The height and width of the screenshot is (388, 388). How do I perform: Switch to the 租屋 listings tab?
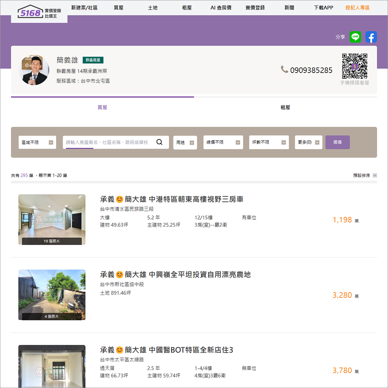pos(285,107)
